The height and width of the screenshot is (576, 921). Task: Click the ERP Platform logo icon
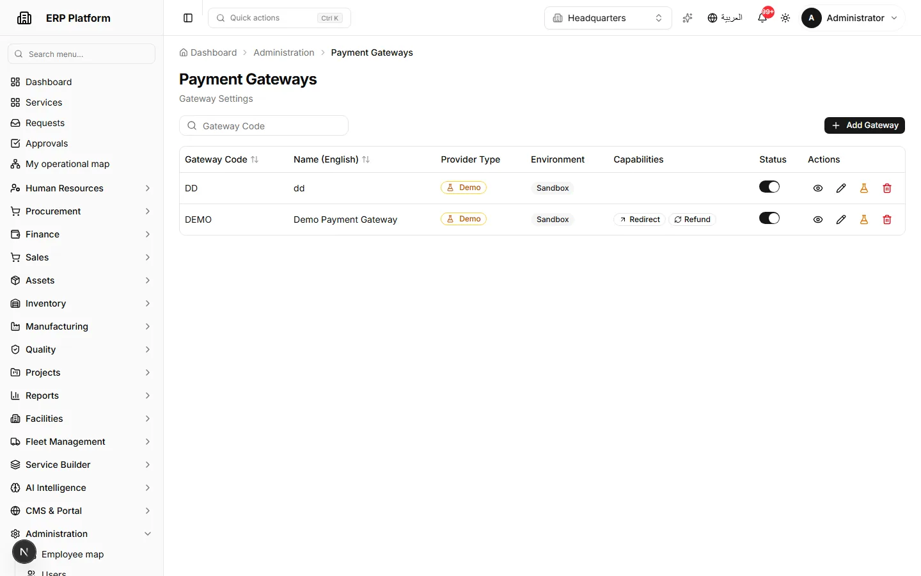(x=24, y=18)
